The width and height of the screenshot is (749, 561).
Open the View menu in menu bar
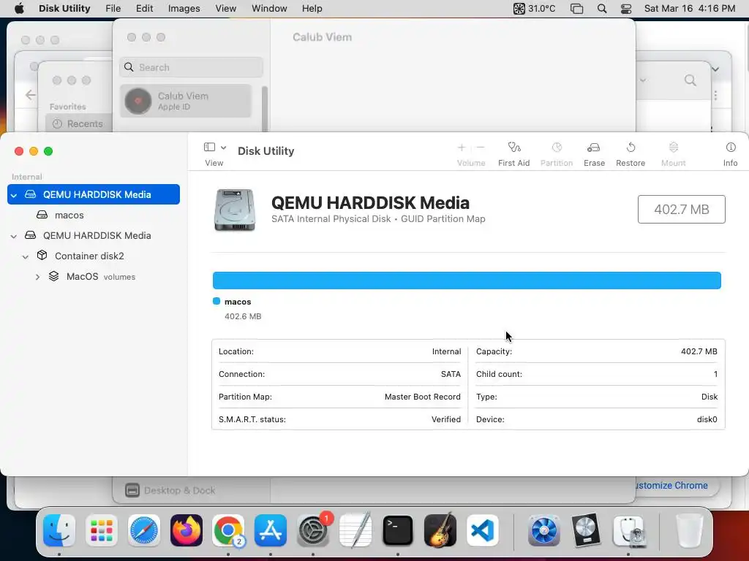click(225, 9)
